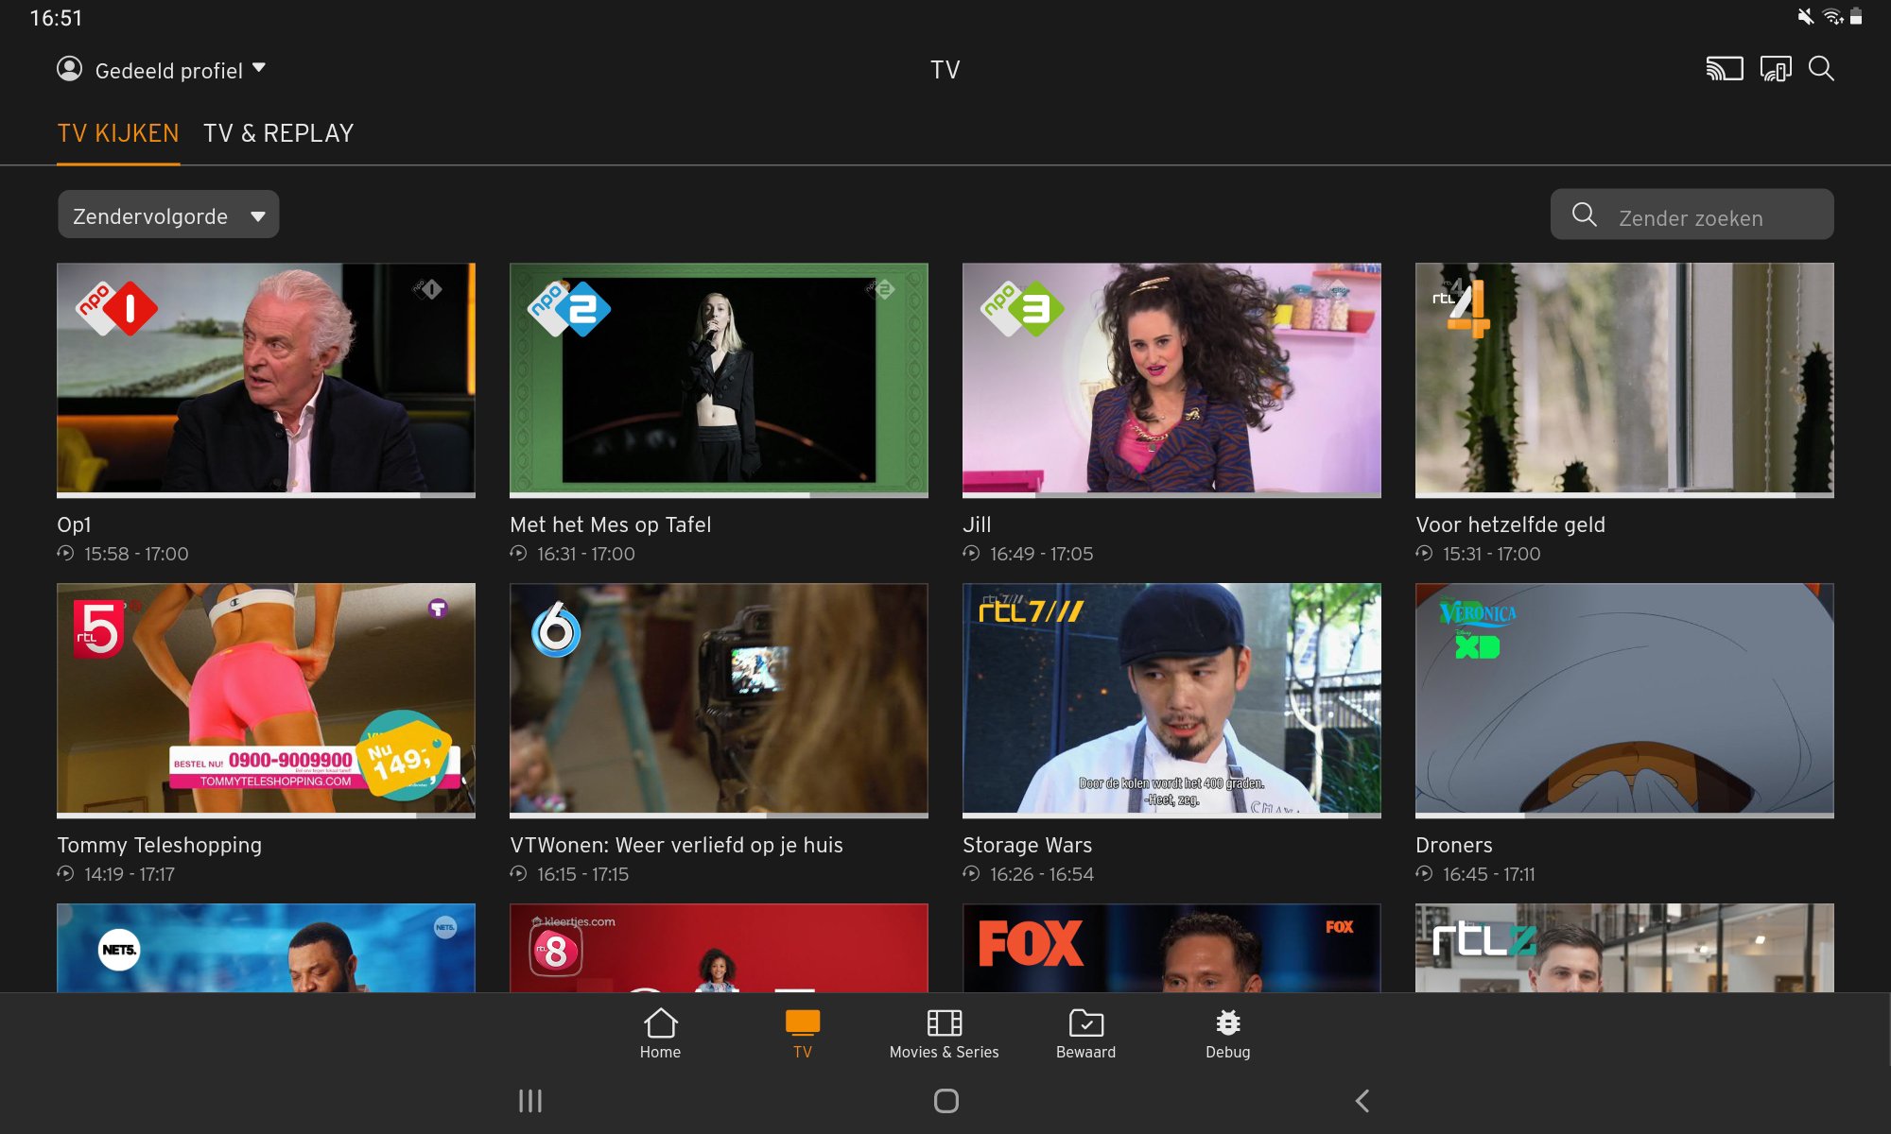Open the Zendervolgorde sorting dropdown
Screen dimensions: 1891x1134
(168, 215)
